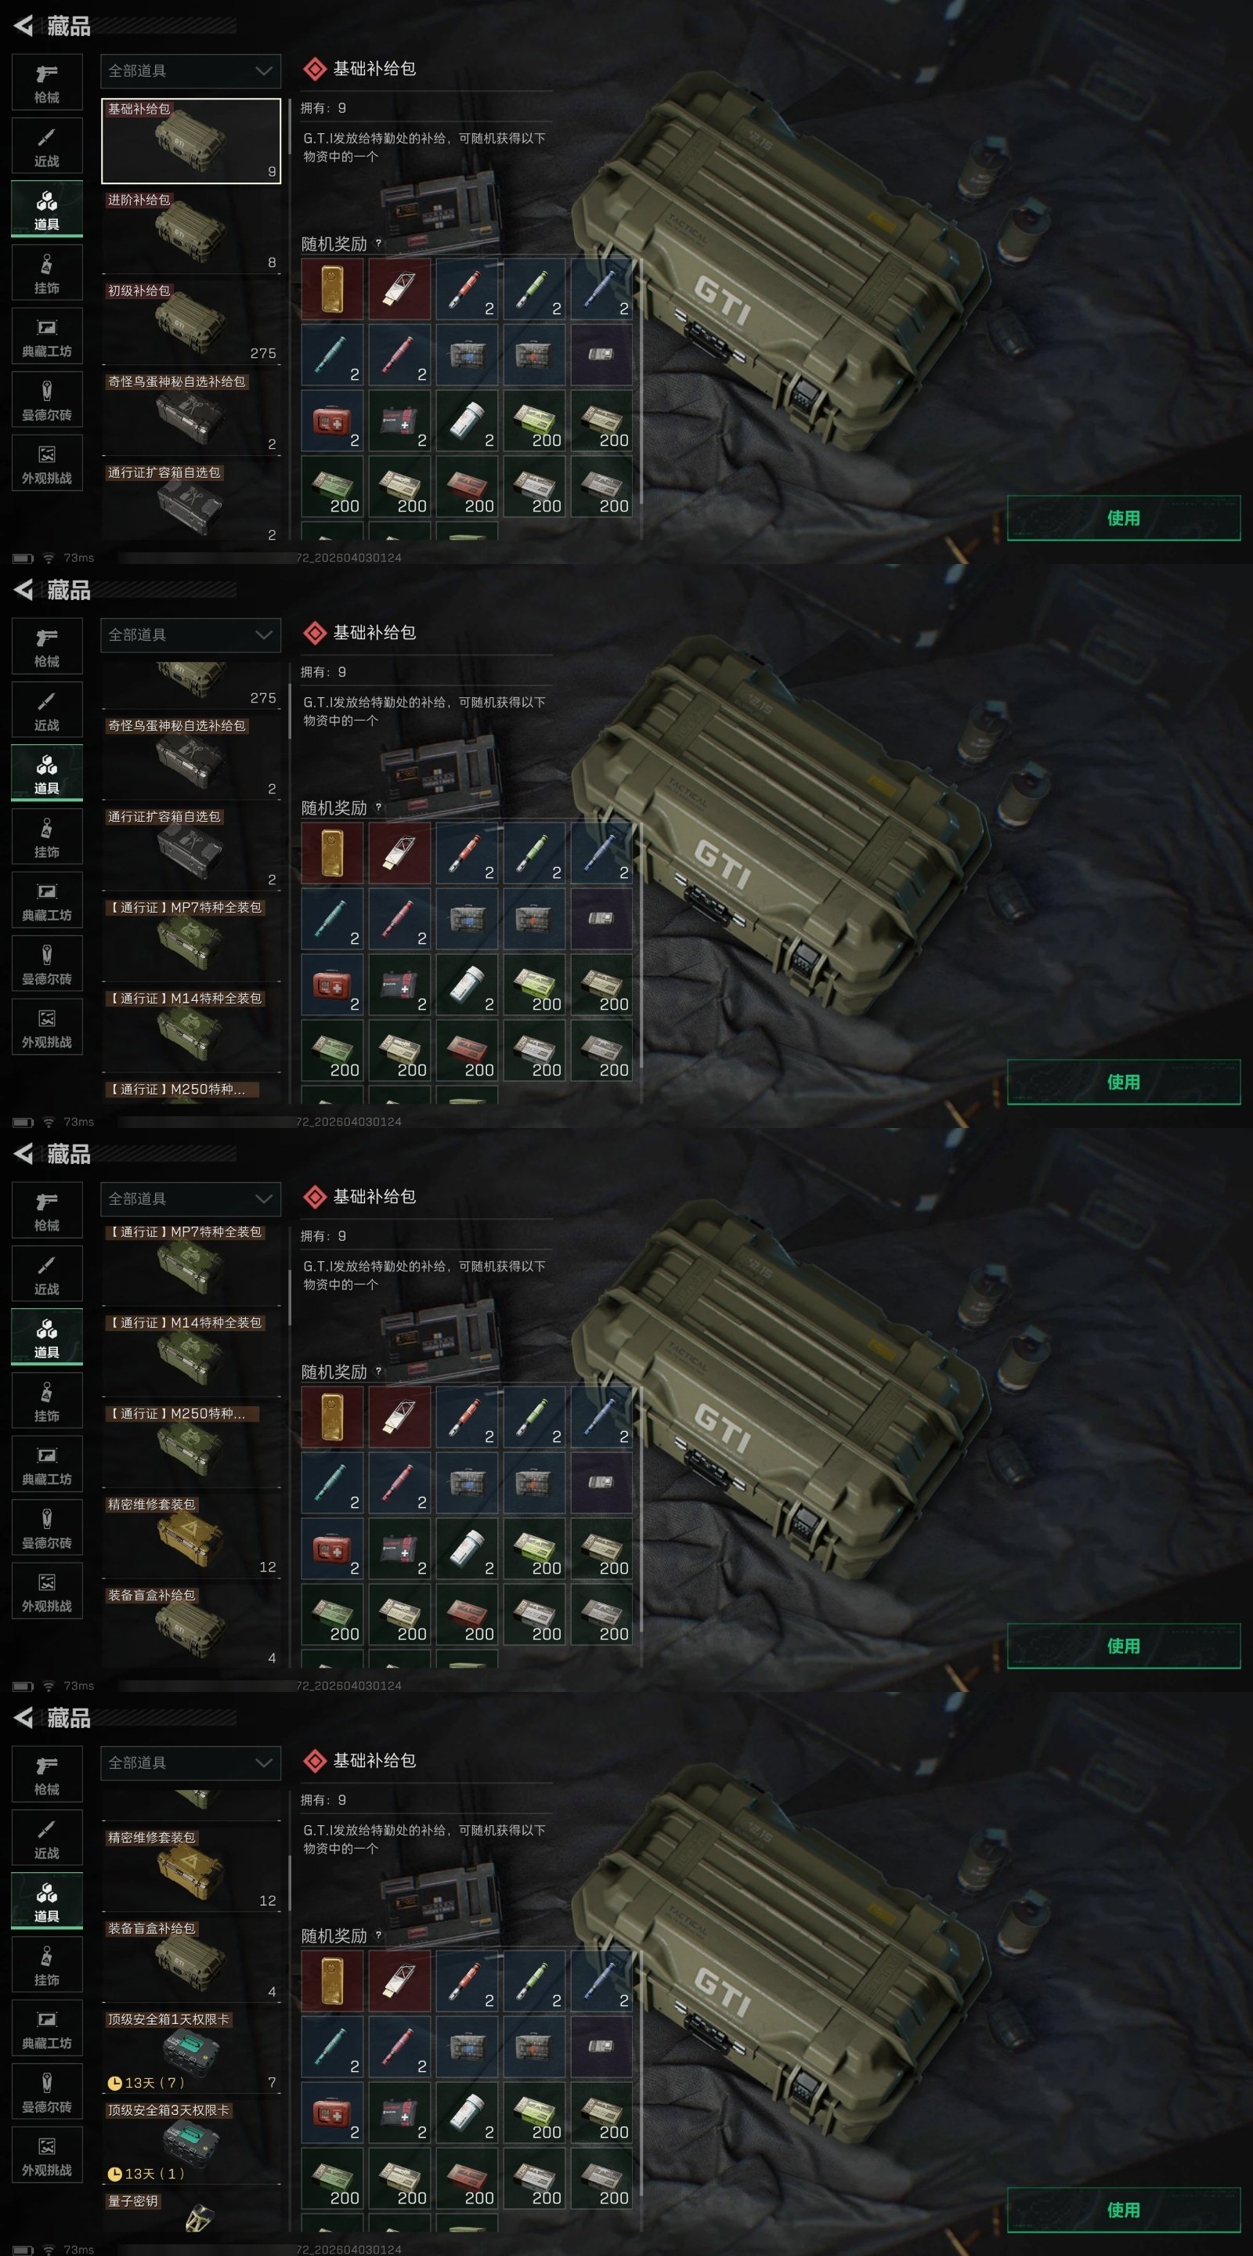The width and height of the screenshot is (1253, 2256).
Task: Select the 基础补给包 supply crate thumbnail
Action: pyautogui.click(x=191, y=140)
